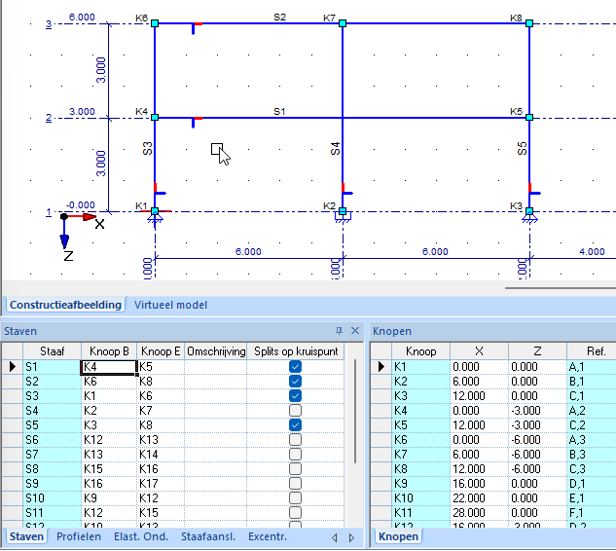
Task: Open the Excentr. tab
Action: [268, 536]
